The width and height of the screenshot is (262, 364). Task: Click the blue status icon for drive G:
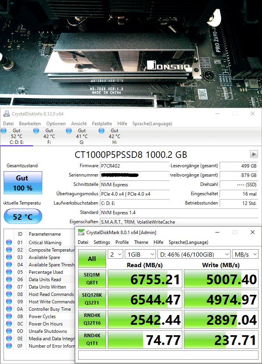[69, 131]
